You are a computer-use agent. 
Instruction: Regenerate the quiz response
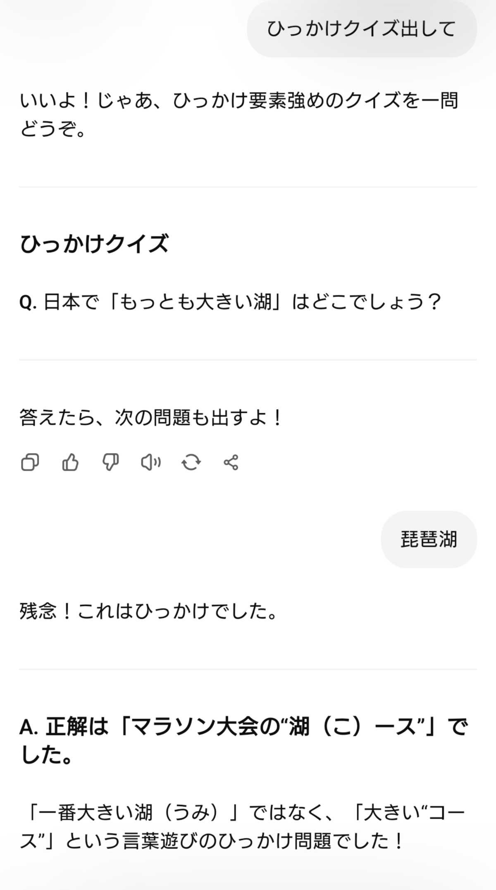tap(191, 462)
